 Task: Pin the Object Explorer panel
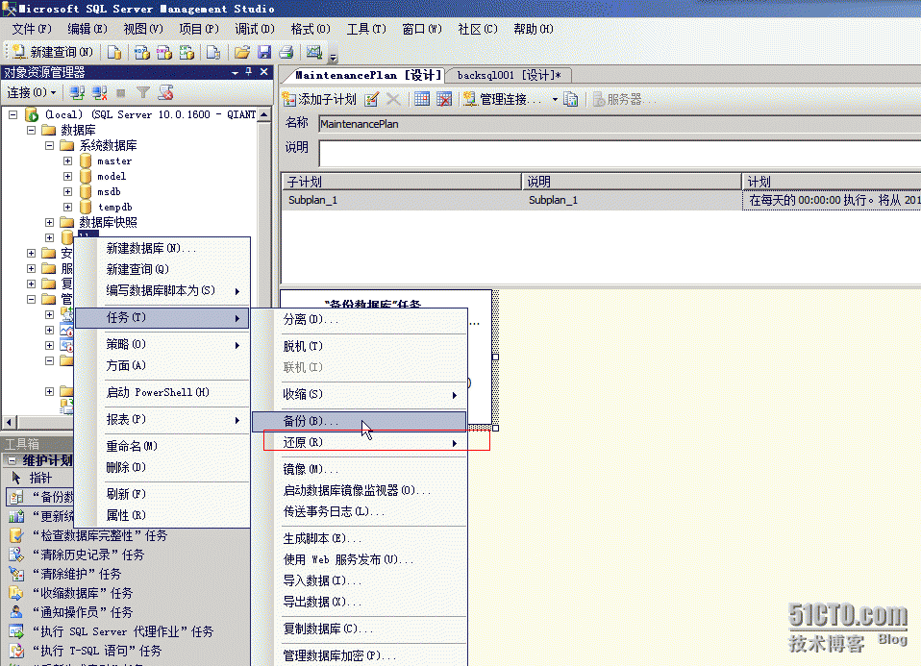tap(249, 72)
